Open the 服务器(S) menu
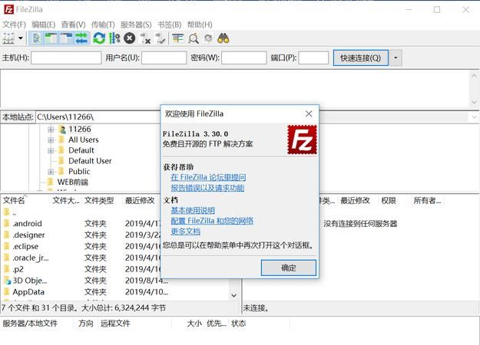480x345 pixels. [136, 25]
